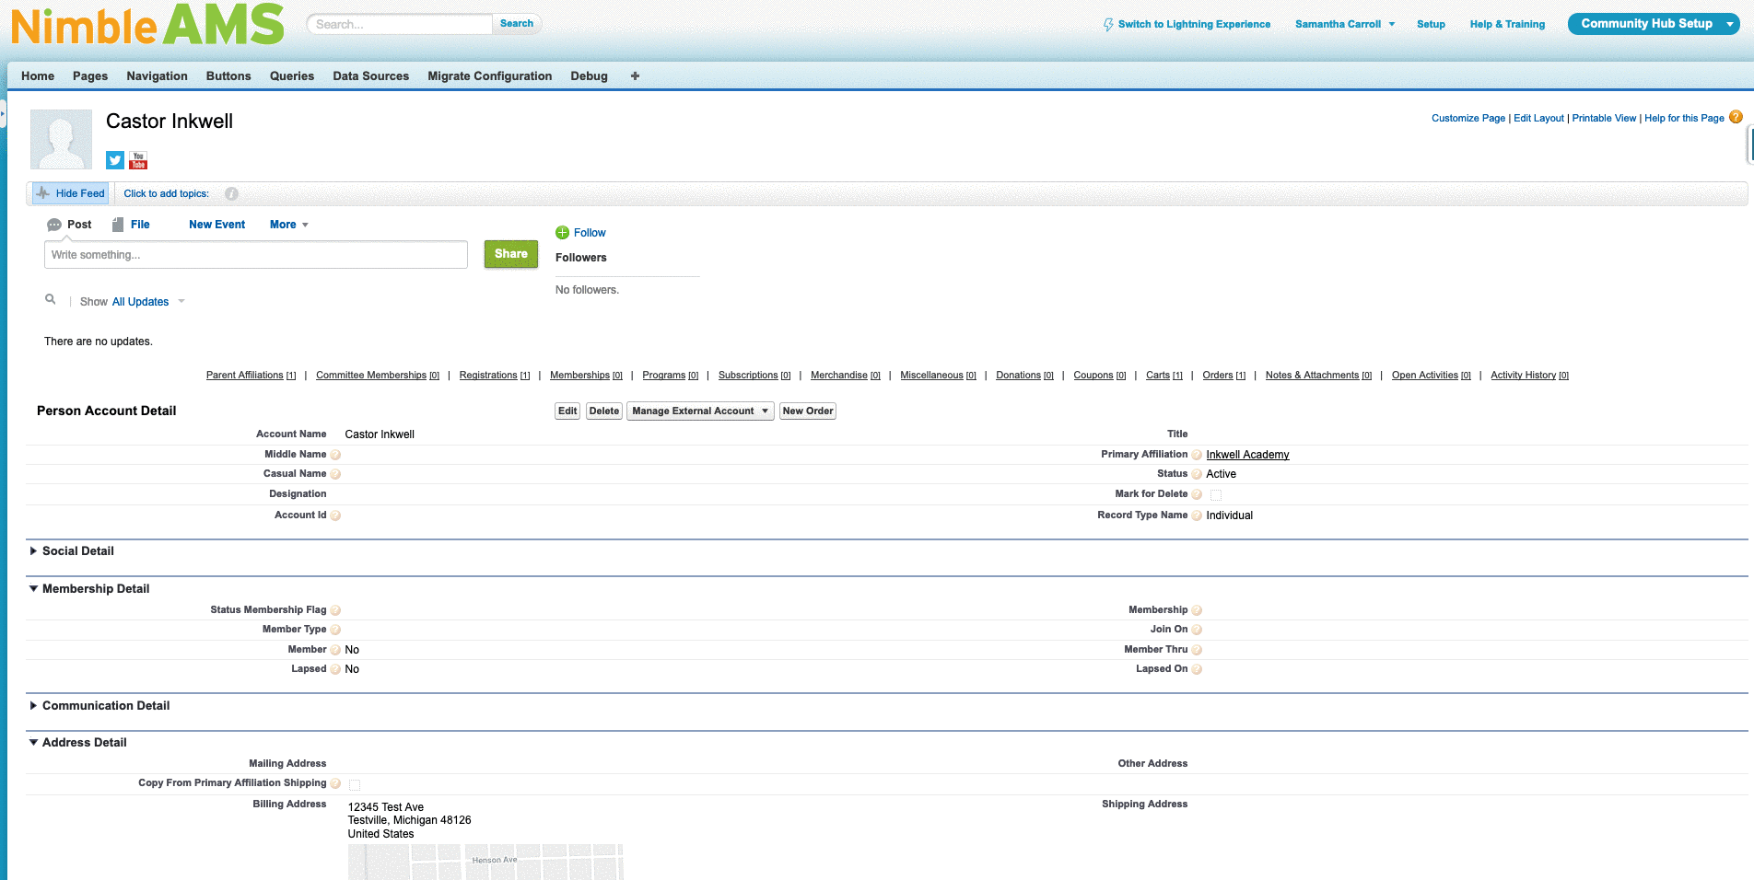Click the profile photo placeholder
The width and height of the screenshot is (1754, 880).
coord(62,139)
